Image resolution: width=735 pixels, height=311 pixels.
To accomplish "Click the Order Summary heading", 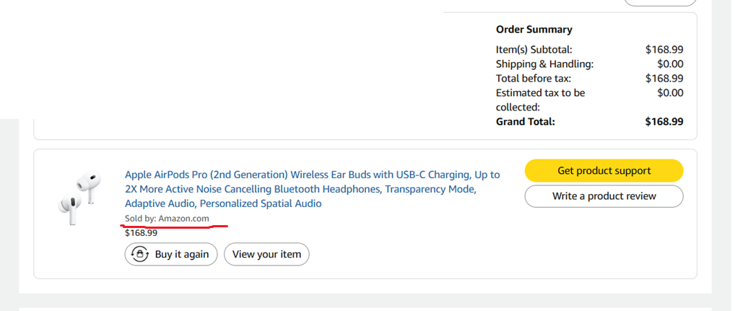I will point(534,30).
